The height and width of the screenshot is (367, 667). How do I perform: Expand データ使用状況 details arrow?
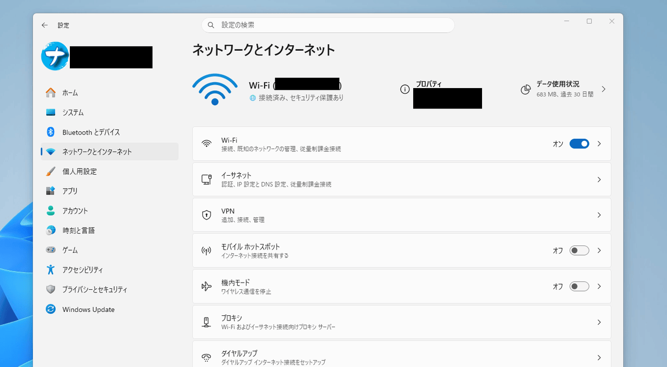603,89
